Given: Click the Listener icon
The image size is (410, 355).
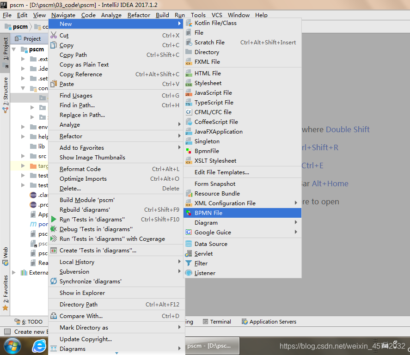Looking at the screenshot, I should click(189, 273).
